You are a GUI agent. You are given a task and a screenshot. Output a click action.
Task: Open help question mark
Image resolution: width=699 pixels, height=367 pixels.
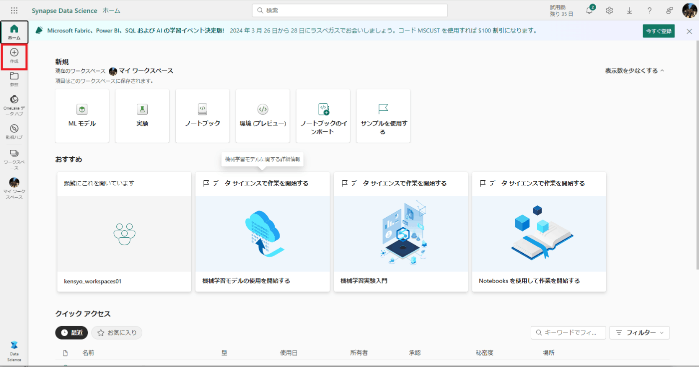click(649, 10)
